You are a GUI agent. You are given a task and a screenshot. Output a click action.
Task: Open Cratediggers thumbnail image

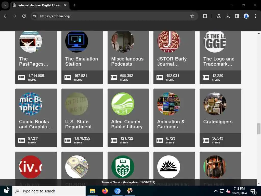coord(215,104)
